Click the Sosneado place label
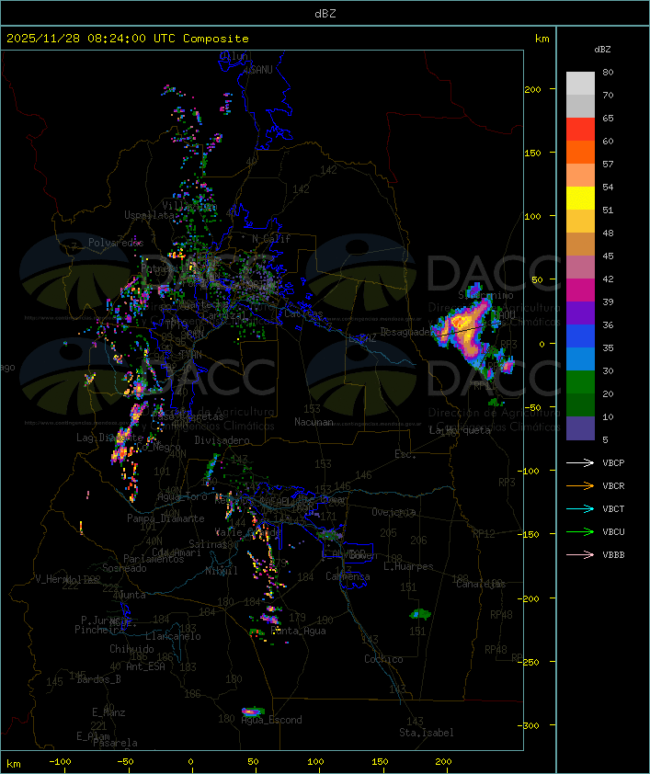This screenshot has width=650, height=774. point(124,568)
